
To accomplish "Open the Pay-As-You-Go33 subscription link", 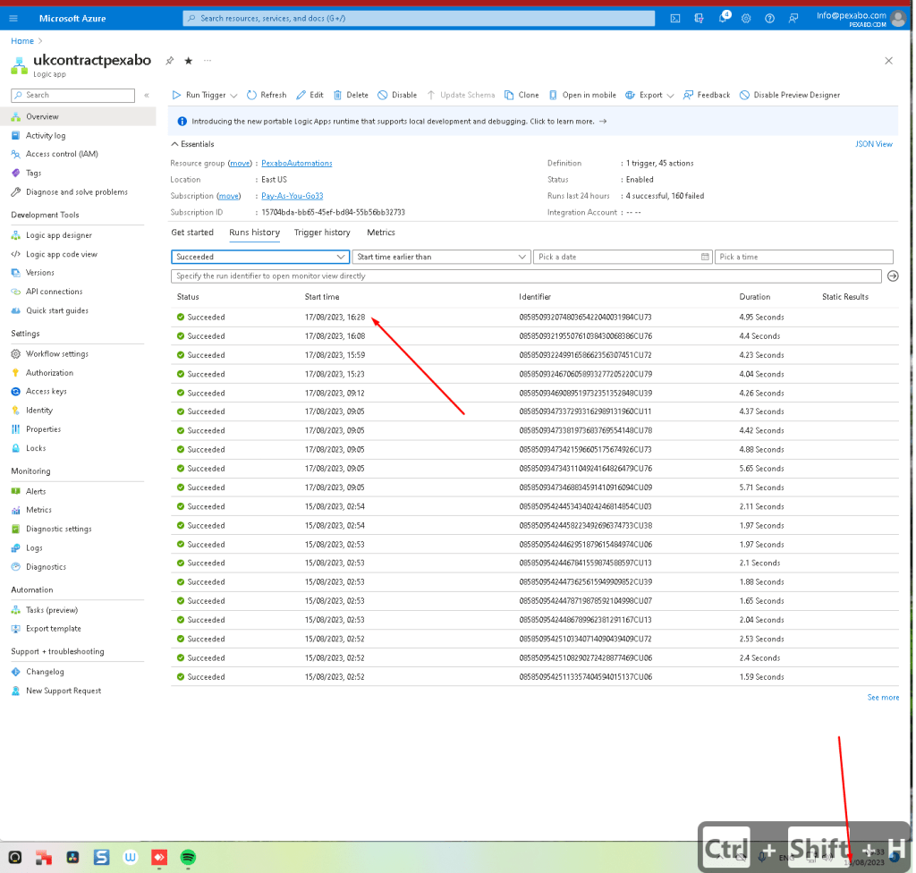I will [293, 197].
